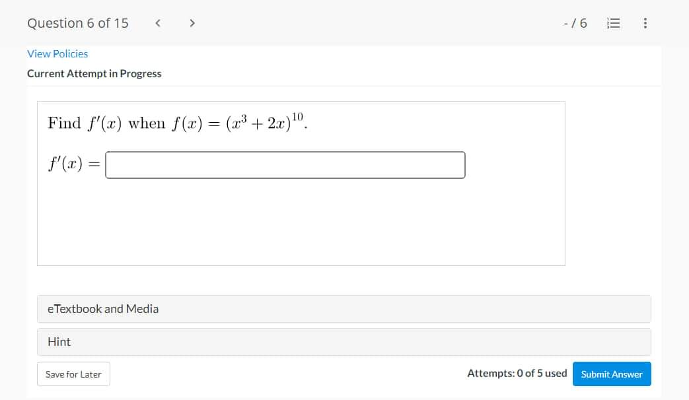Select the Question 6 of 15 header
The image size is (689, 400).
point(77,22)
